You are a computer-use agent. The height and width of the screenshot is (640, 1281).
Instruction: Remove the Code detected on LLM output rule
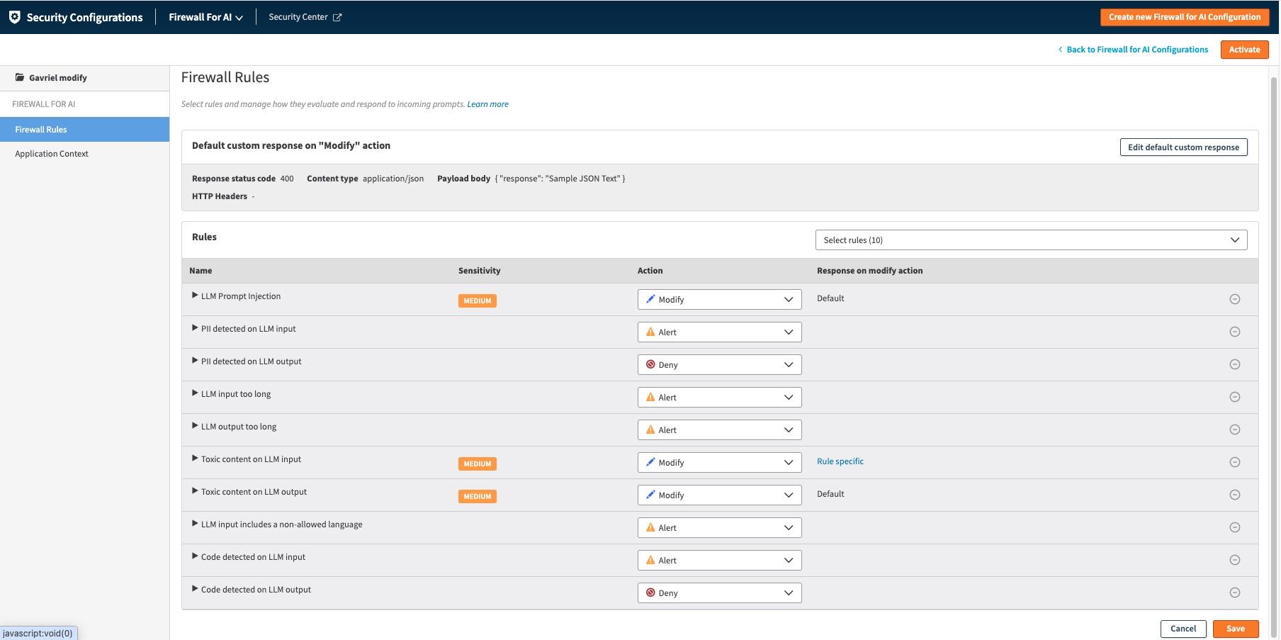click(1234, 593)
